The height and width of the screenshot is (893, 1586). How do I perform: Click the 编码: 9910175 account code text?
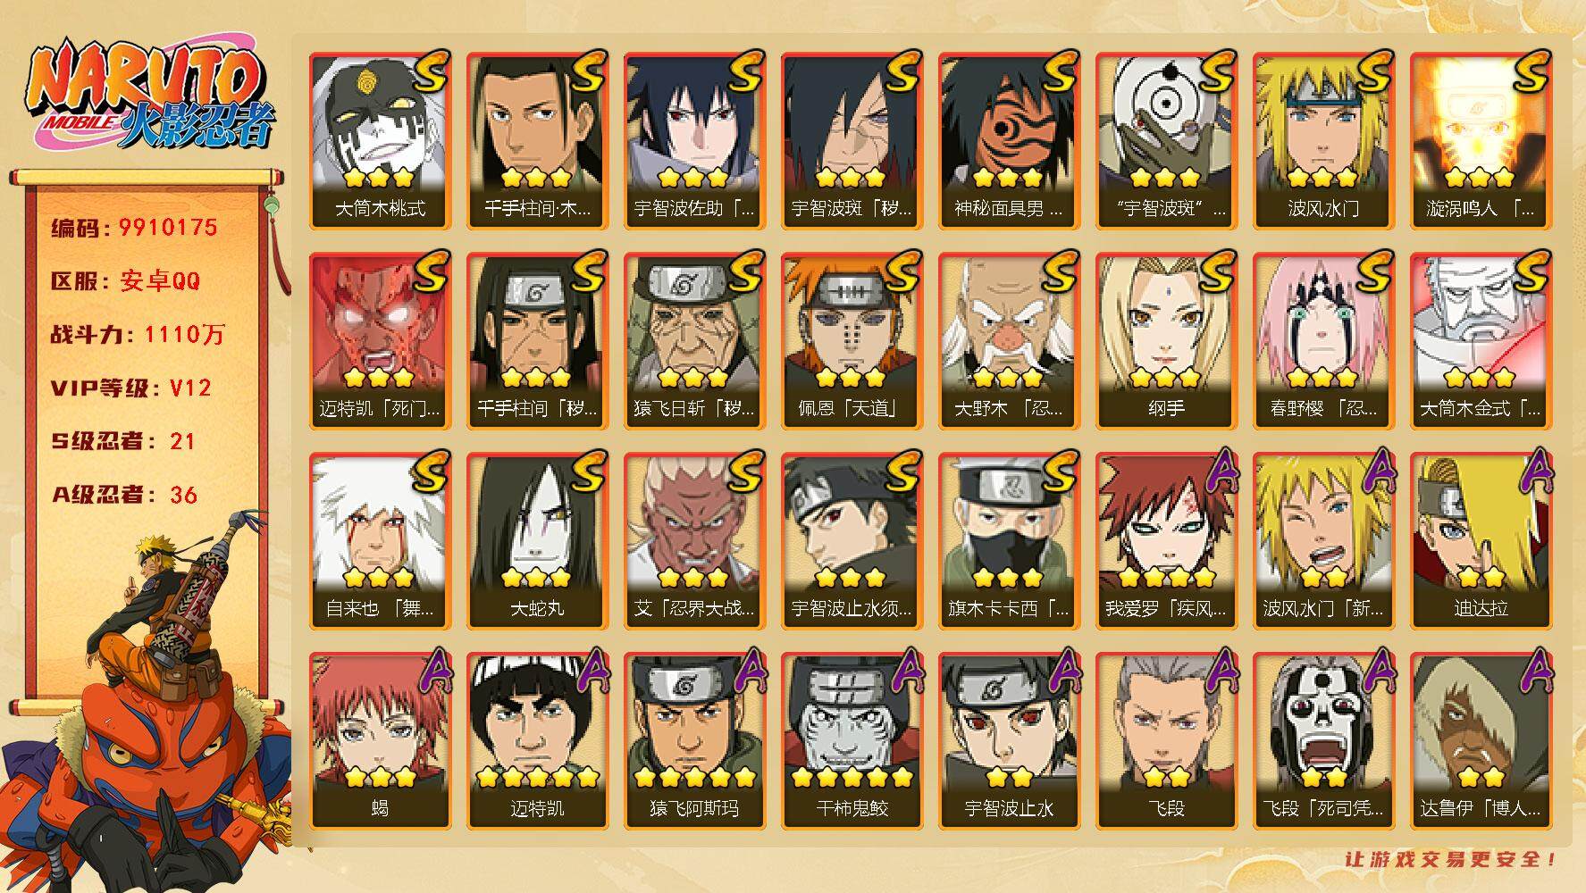[x=135, y=228]
